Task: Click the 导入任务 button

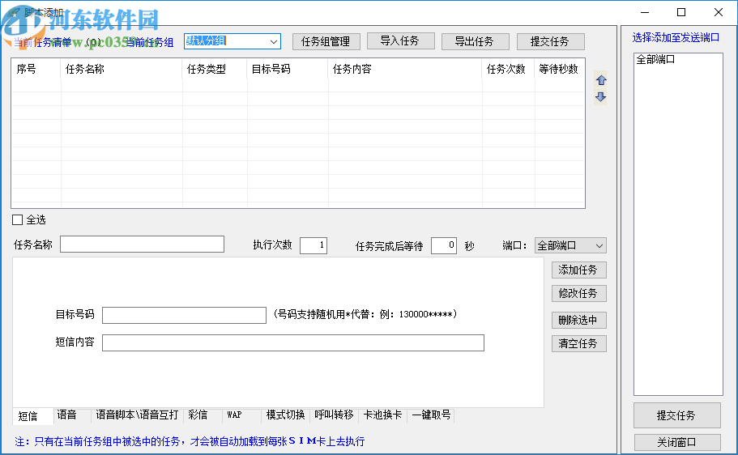Action: point(400,41)
